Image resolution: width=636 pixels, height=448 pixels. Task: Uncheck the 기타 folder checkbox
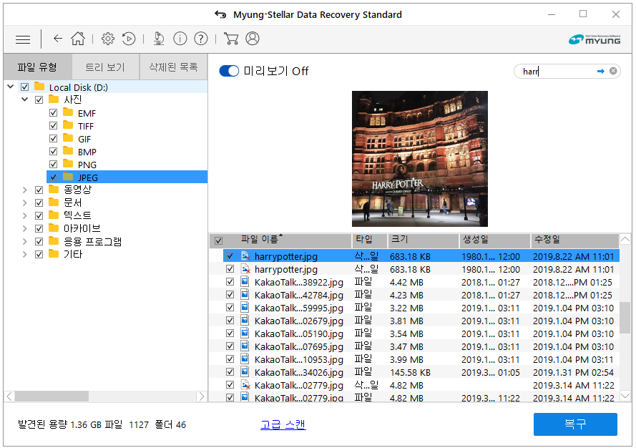tap(39, 255)
